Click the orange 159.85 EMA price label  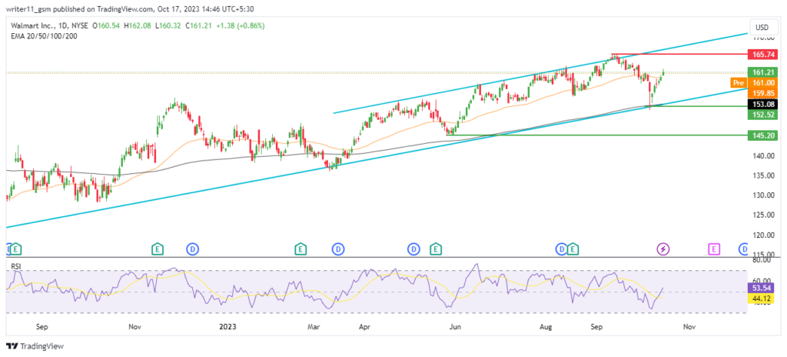click(762, 92)
